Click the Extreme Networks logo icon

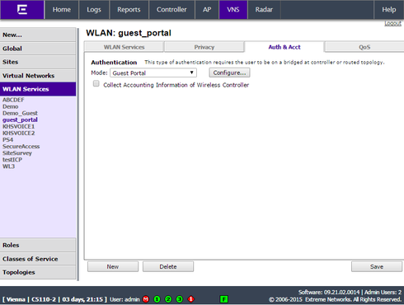[22, 9]
